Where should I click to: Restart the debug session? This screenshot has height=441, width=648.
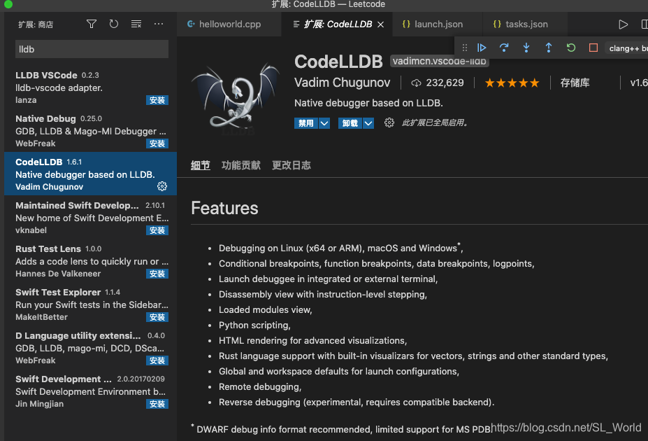tap(570, 48)
